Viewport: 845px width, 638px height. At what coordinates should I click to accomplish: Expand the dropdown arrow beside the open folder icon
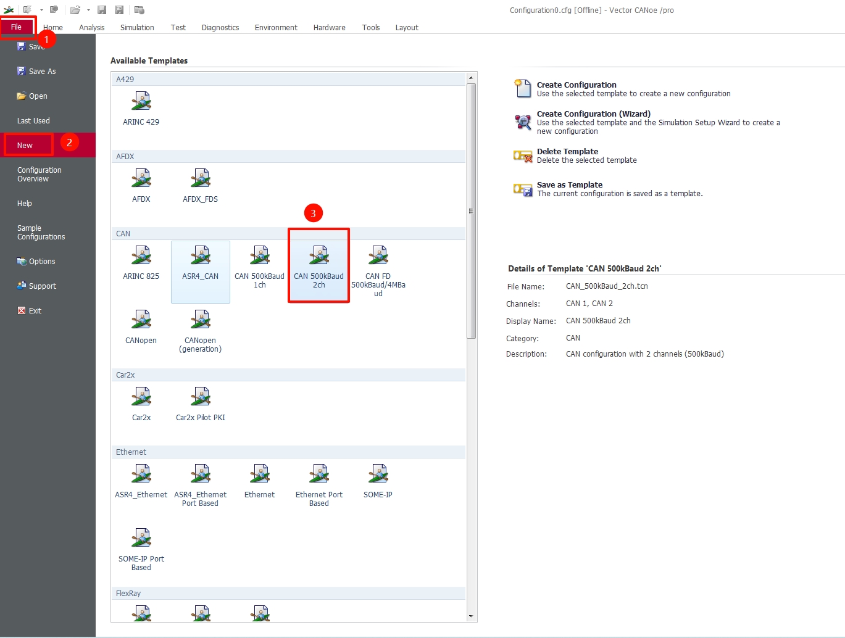[88, 10]
